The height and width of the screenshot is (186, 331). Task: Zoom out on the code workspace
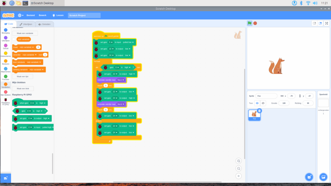point(239,168)
